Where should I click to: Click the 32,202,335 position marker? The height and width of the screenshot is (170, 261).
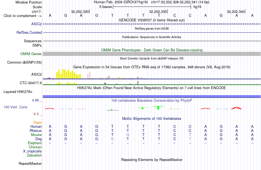click(158, 12)
